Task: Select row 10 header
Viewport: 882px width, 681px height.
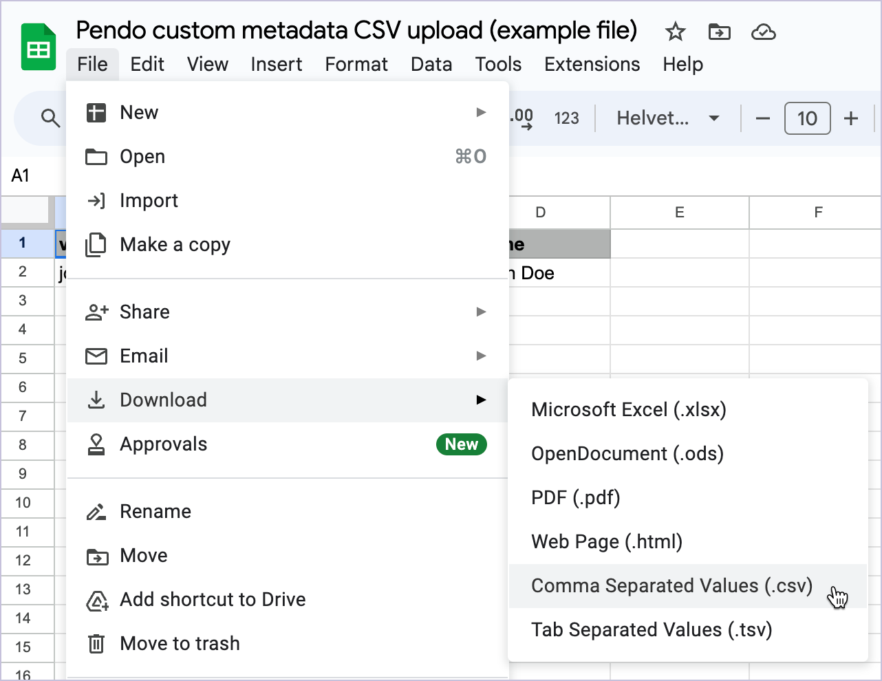Action: [27, 503]
